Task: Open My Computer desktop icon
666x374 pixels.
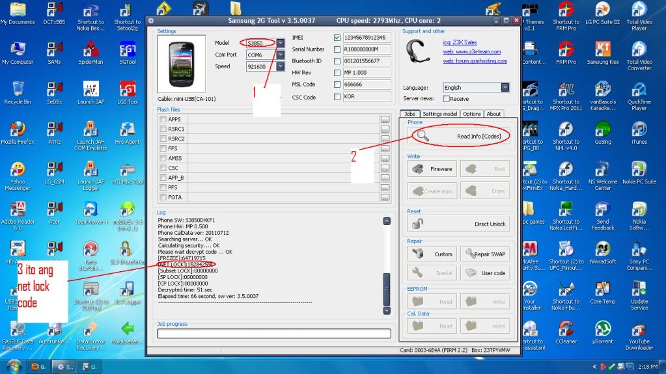Action: 18,53
